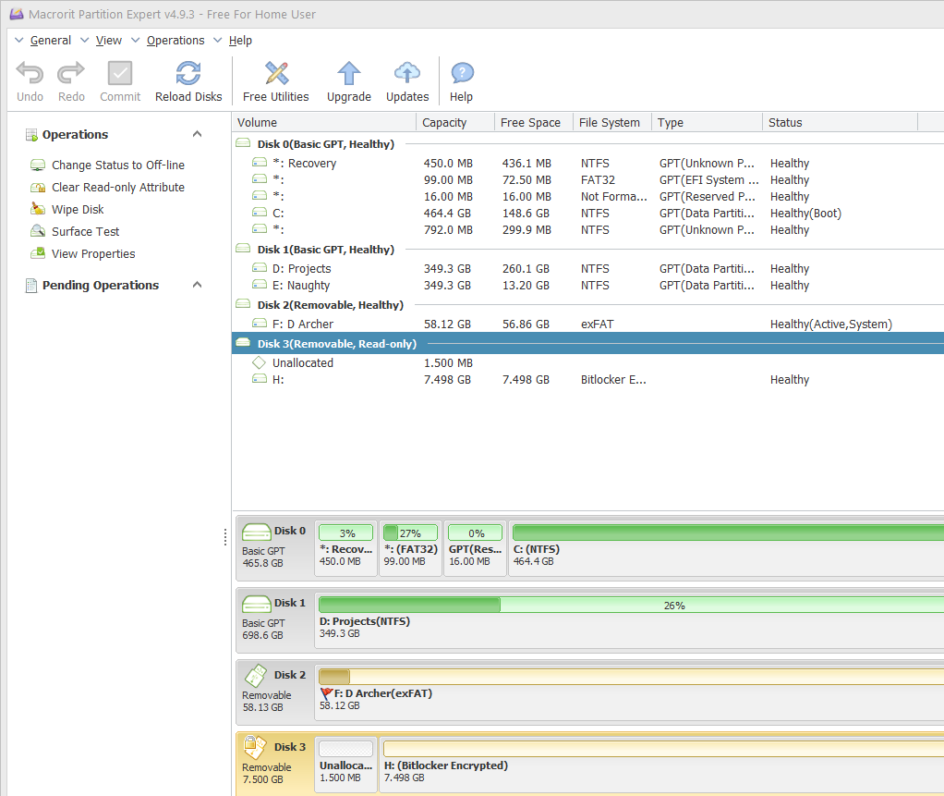Click Healthy(Active,System) status cell

pos(830,325)
